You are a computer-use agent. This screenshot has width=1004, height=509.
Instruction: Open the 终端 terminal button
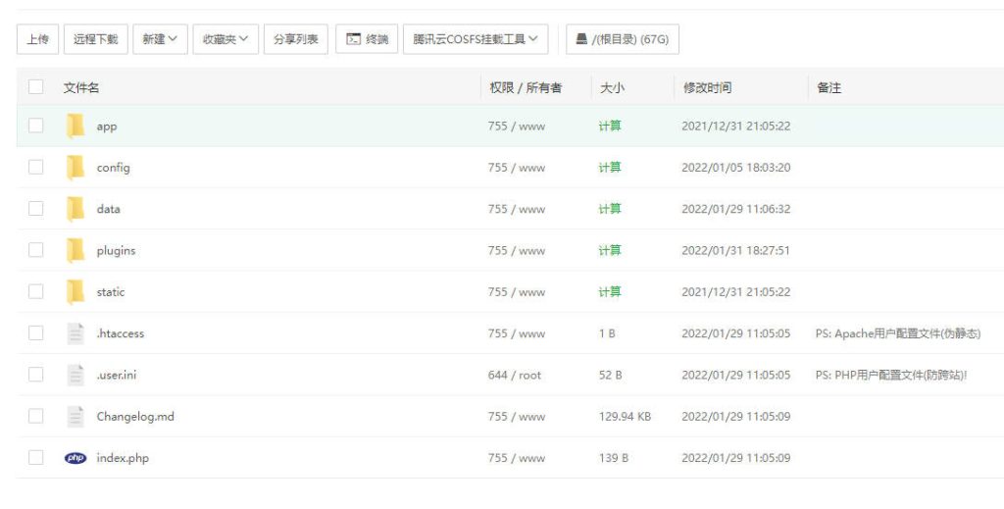367,39
